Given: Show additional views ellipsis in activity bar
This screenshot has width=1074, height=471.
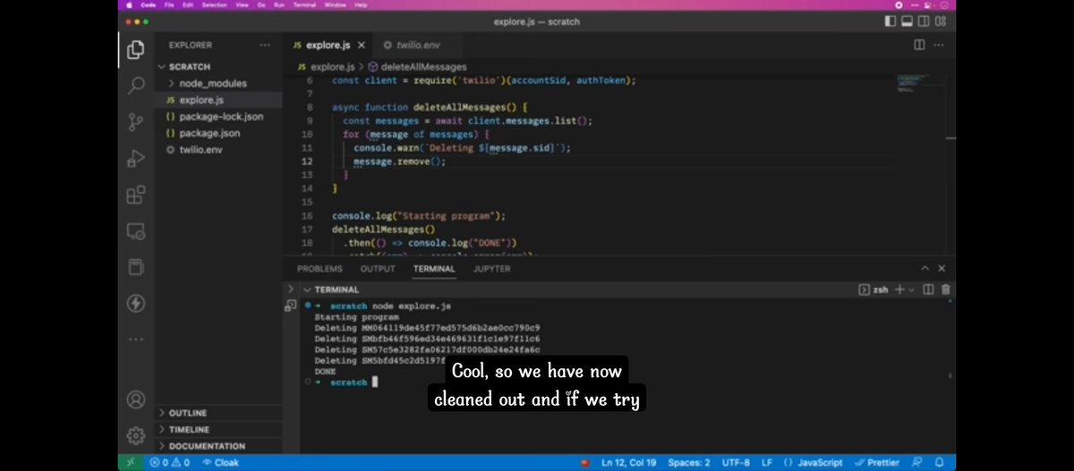Looking at the screenshot, I should click(x=136, y=340).
